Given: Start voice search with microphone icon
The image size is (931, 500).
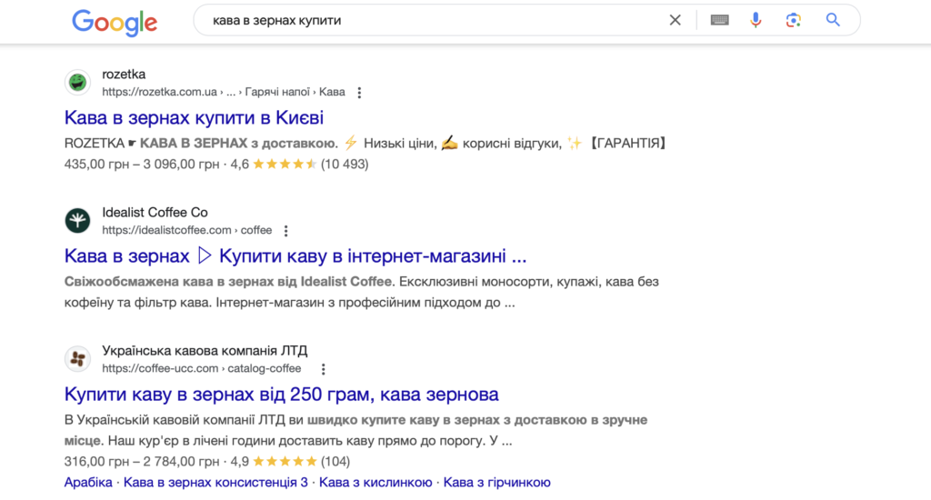Looking at the screenshot, I should (x=756, y=20).
